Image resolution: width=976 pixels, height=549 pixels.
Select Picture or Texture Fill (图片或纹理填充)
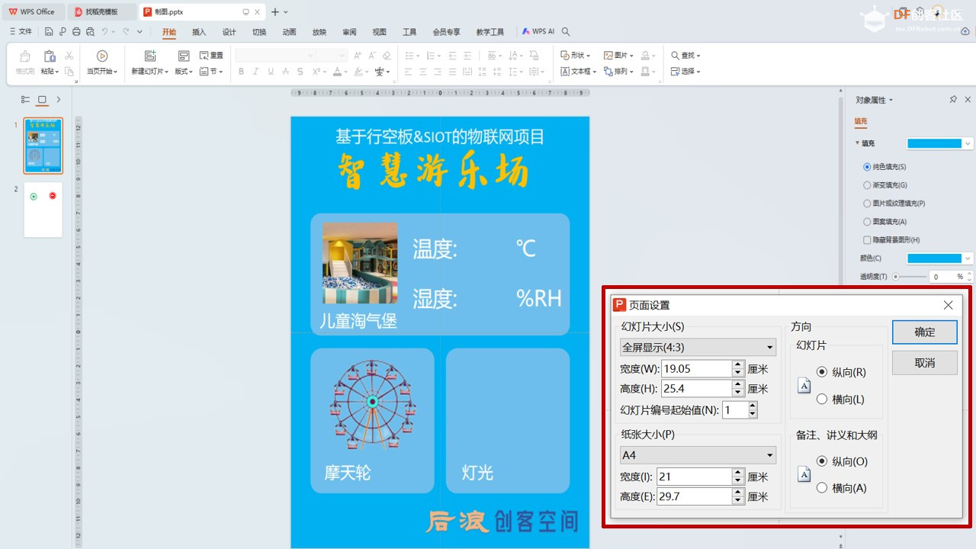(x=867, y=204)
